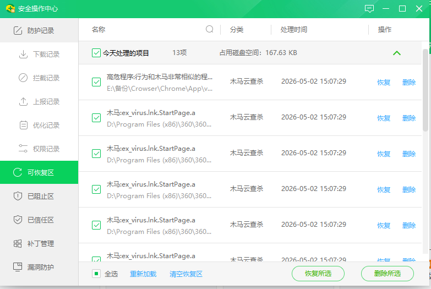This screenshot has width=431, height=289.
Task: Toggle the 全选 select-all checkbox
Action: click(x=96, y=274)
